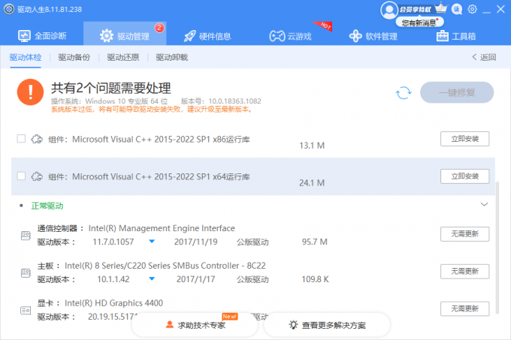Screen dimensions: 511x340
Task: Click the HD Graphics 4400 card icon
Action: pos(26,310)
